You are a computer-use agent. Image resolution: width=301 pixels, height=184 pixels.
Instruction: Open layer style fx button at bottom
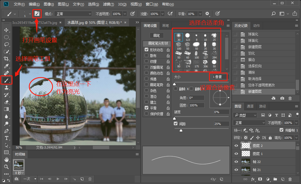click(x=253, y=179)
